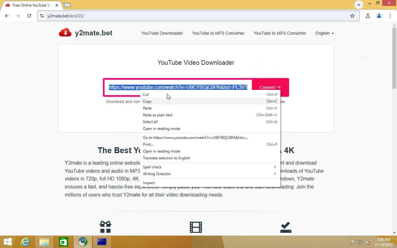Choose Select all from the context menu
This screenshot has width=397, height=248.
pyautogui.click(x=210, y=122)
